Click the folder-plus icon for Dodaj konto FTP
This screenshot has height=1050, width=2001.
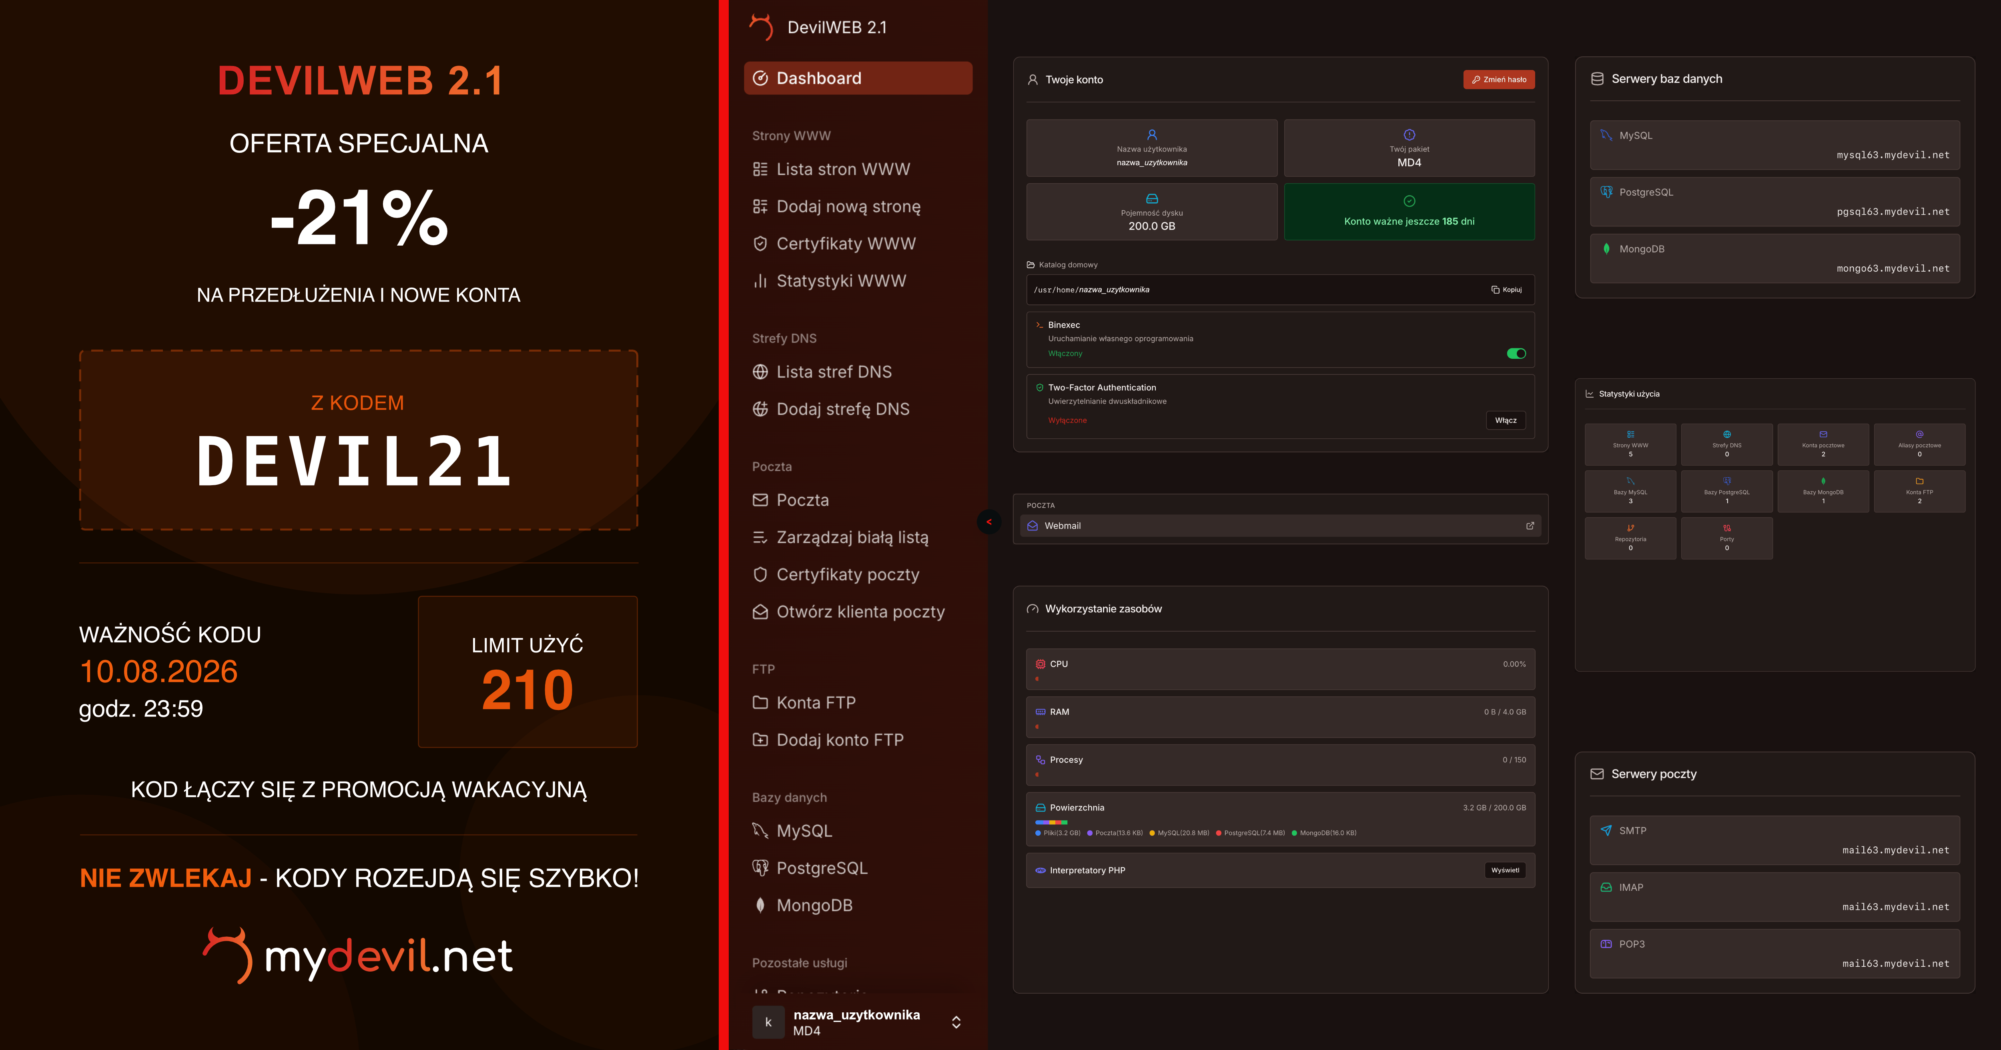click(x=760, y=740)
